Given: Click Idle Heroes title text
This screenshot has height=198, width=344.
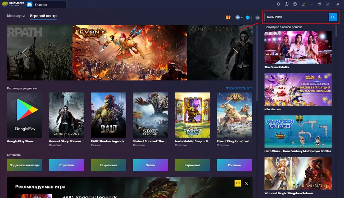Looking at the screenshot, I should (273, 109).
